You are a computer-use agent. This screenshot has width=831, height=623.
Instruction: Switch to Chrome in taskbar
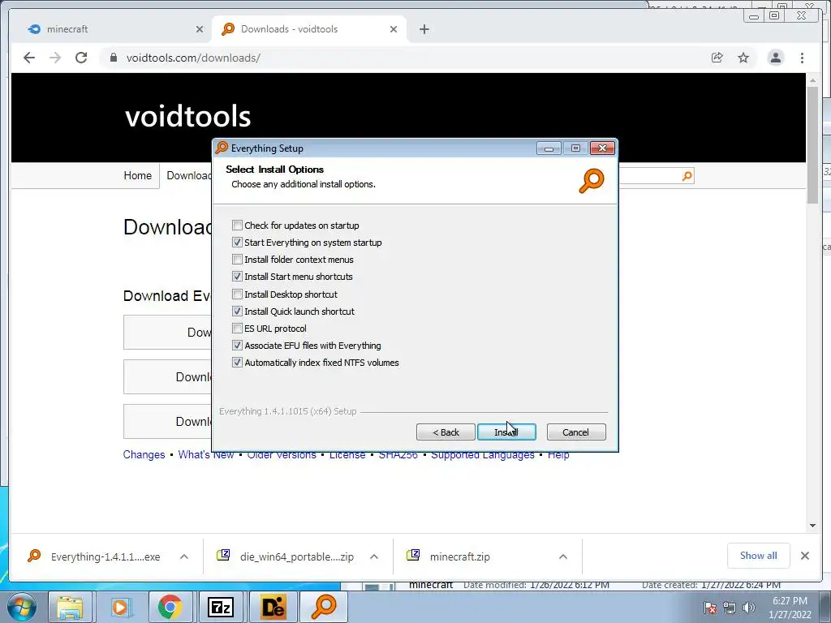170,607
